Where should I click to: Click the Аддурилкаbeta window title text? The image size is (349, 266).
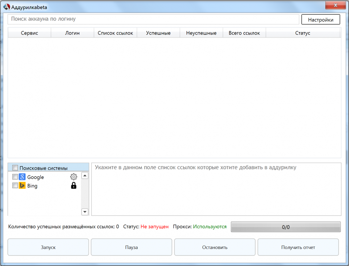click(x=29, y=7)
